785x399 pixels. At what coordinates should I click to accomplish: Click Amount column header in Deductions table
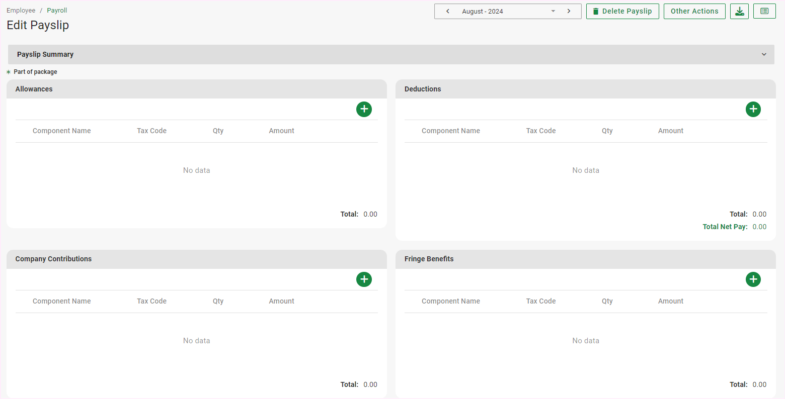pos(670,131)
